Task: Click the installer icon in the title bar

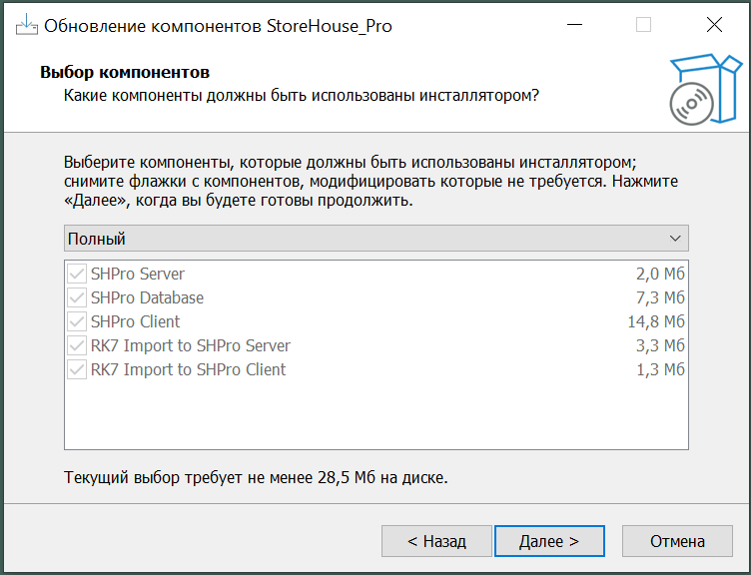Action: pos(26,25)
